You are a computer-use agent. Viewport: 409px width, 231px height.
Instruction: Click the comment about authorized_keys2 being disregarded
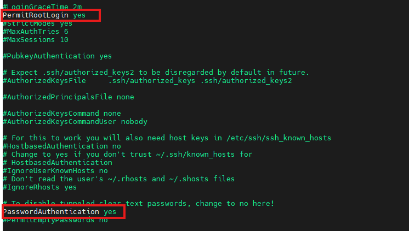(x=156, y=73)
